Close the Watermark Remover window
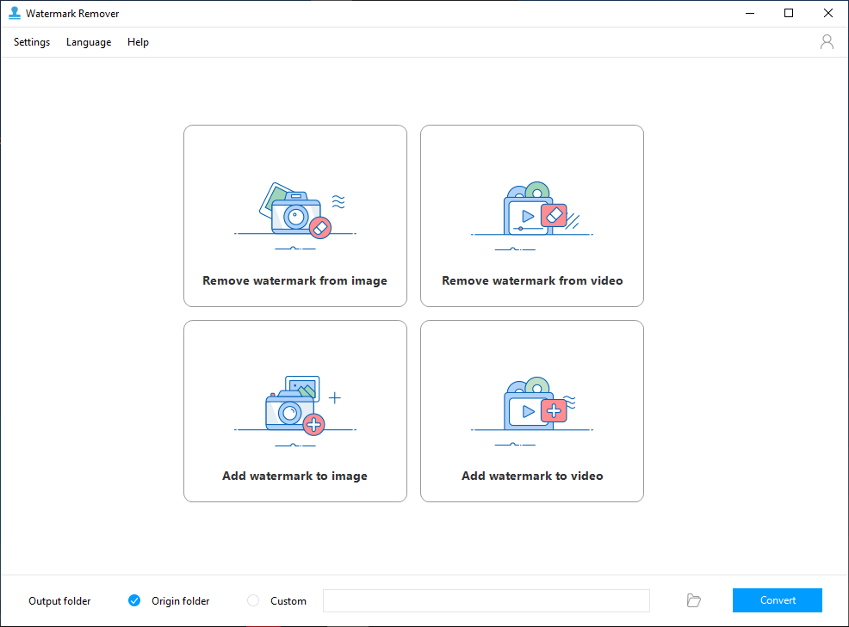 [827, 14]
